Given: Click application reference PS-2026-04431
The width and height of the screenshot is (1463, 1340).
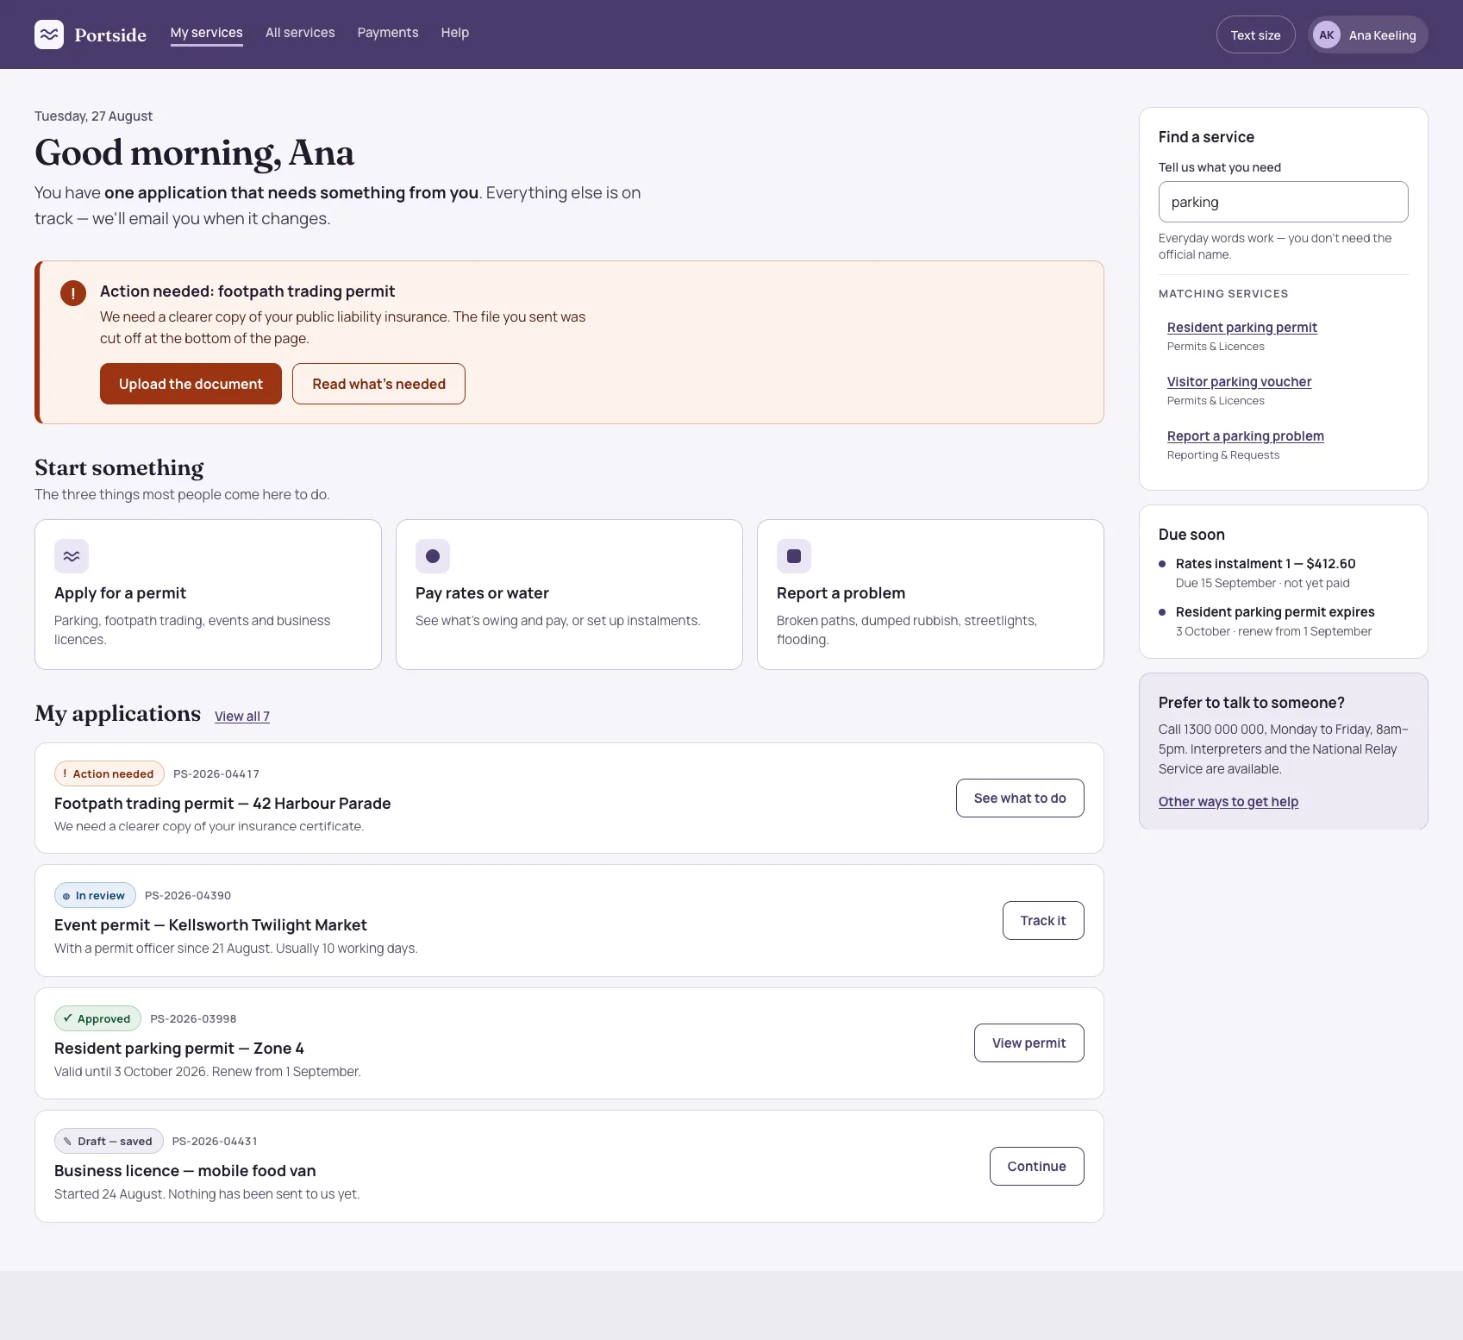Looking at the screenshot, I should click(215, 1142).
